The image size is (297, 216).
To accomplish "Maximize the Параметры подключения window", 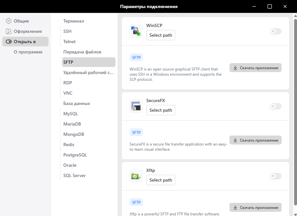I will pyautogui.click(x=270, y=6).
